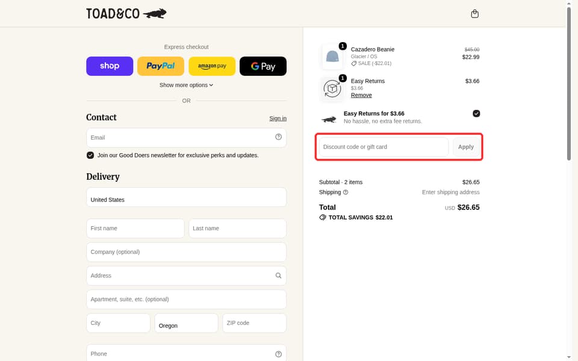Viewport: 578px width, 361px height.
Task: Apply the discount code
Action: point(466,147)
